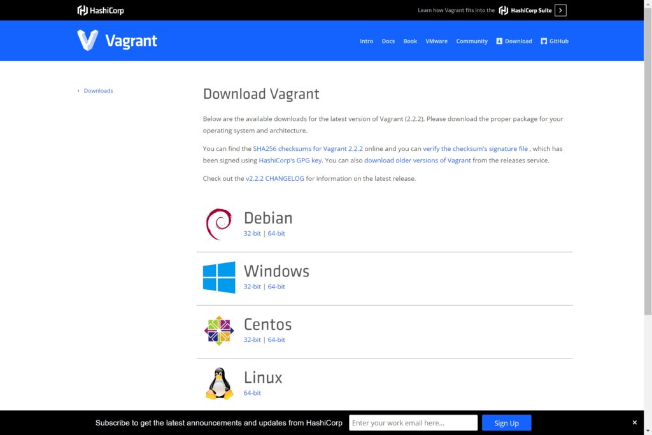Click the Download Vagrant heading
This screenshot has height=435, width=652.
point(261,94)
